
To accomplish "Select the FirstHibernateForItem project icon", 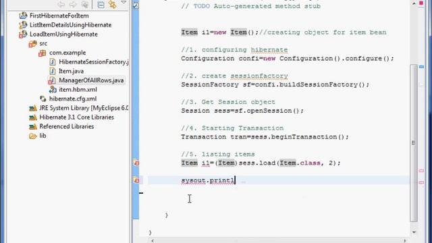I will (23, 16).
